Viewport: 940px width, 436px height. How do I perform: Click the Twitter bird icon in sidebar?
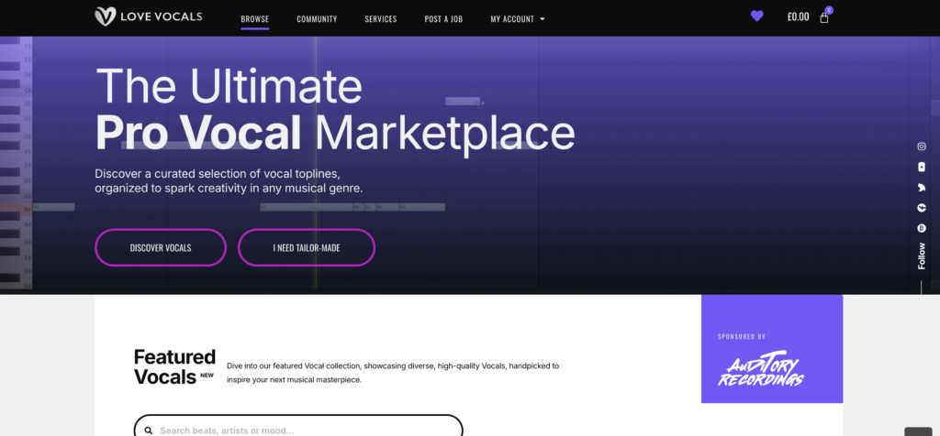922,188
